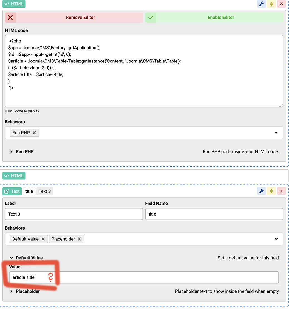Click the Enable Editor button

coord(214,17)
